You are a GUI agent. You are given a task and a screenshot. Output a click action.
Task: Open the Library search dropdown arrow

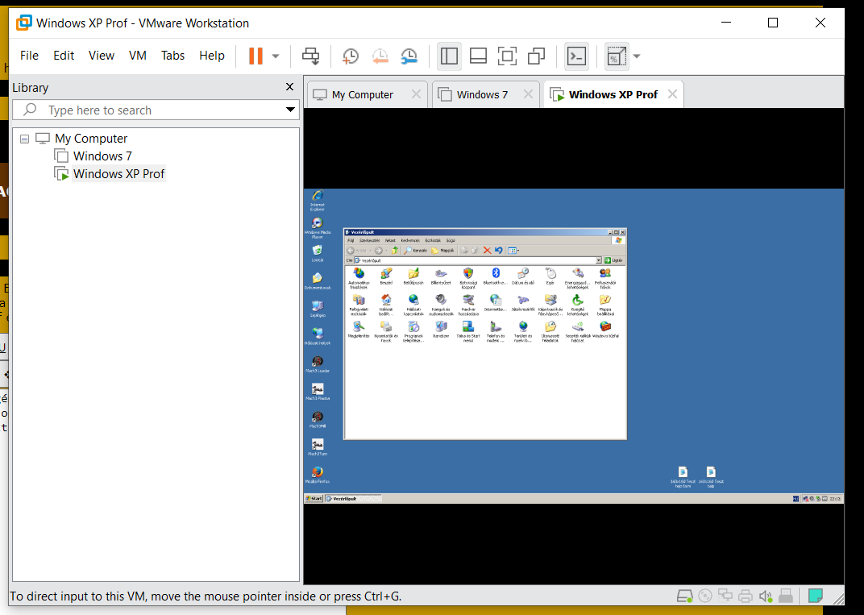pyautogui.click(x=290, y=110)
